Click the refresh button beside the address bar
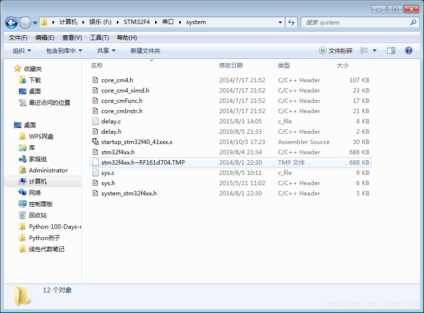This screenshot has width=424, height=313. 291,22
